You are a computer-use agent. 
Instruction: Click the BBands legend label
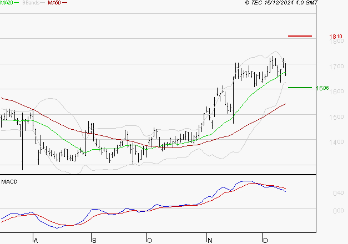point(31,3)
